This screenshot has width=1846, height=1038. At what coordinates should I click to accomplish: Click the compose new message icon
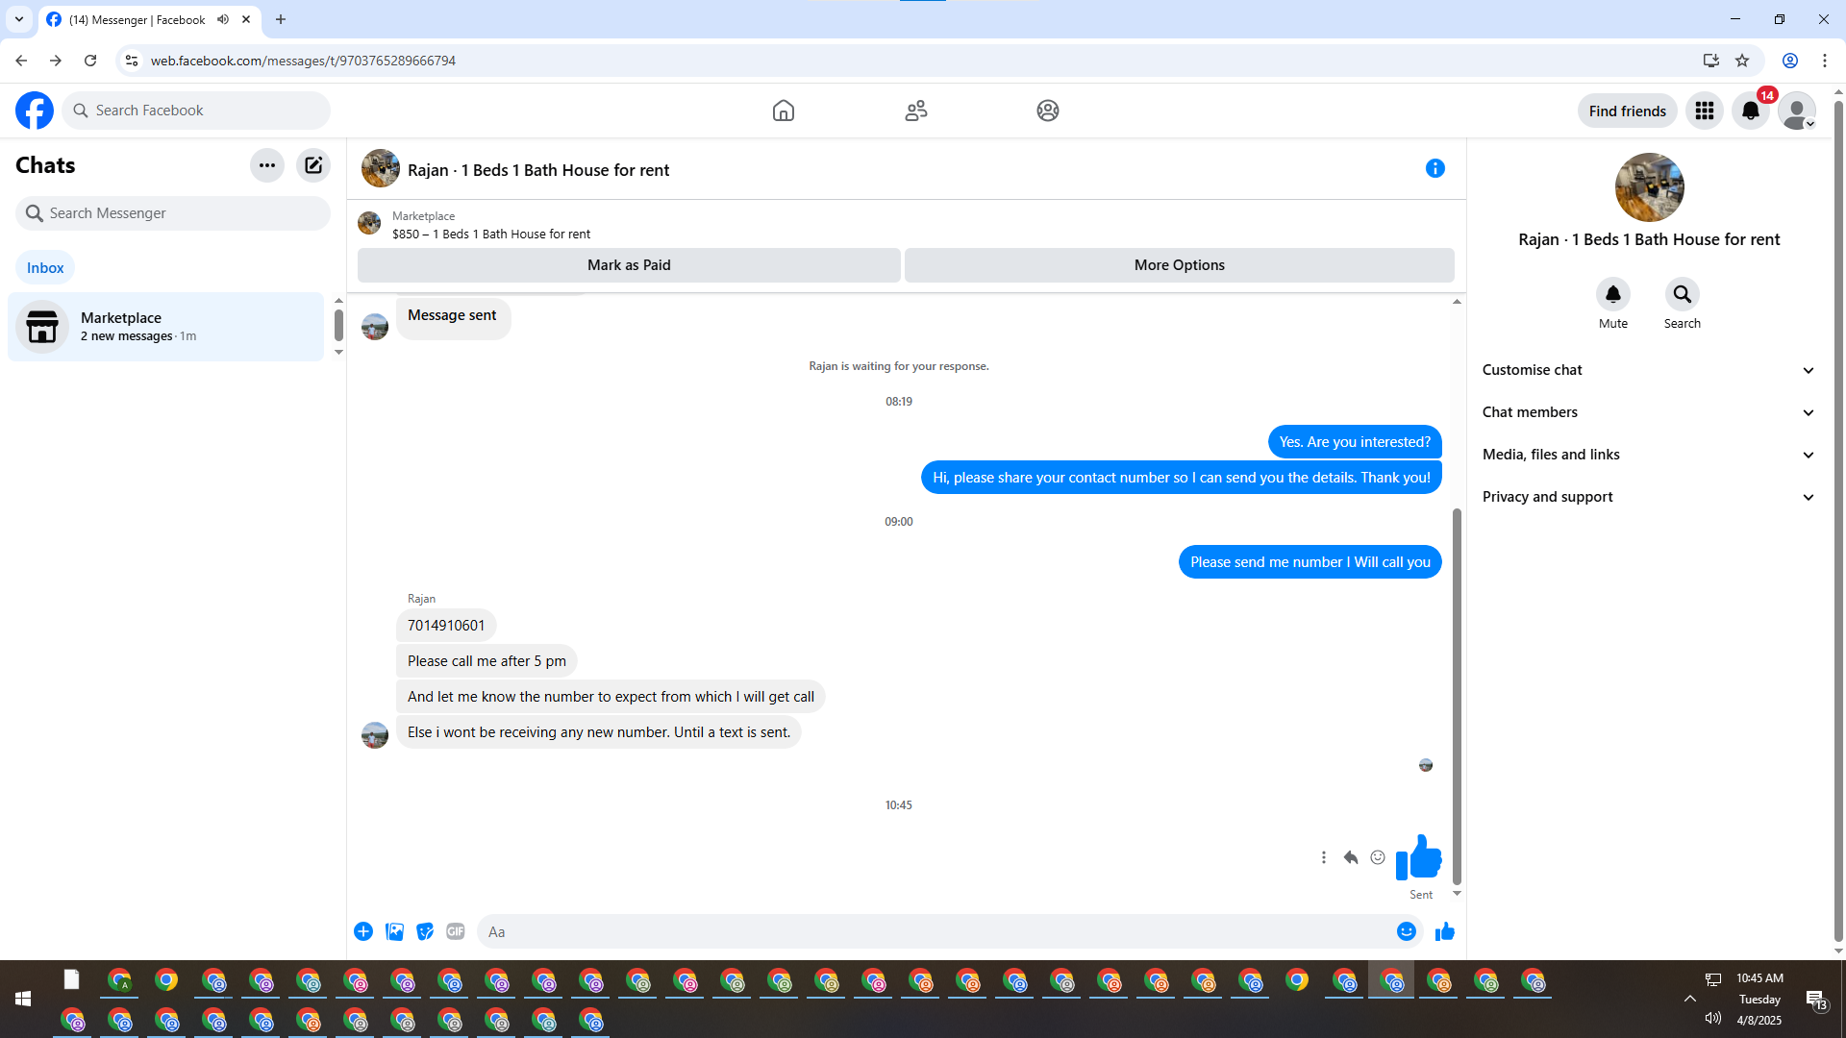click(313, 165)
